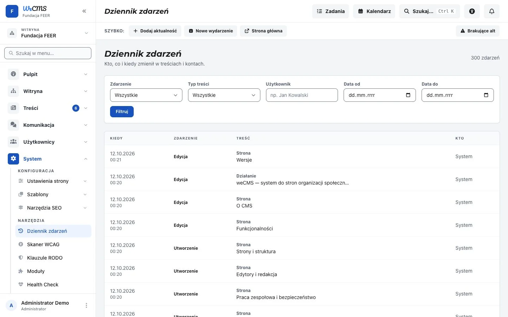The width and height of the screenshot is (508, 317).
Task: Click the Szukaj Ctrl K search button
Action: pyautogui.click(x=430, y=11)
